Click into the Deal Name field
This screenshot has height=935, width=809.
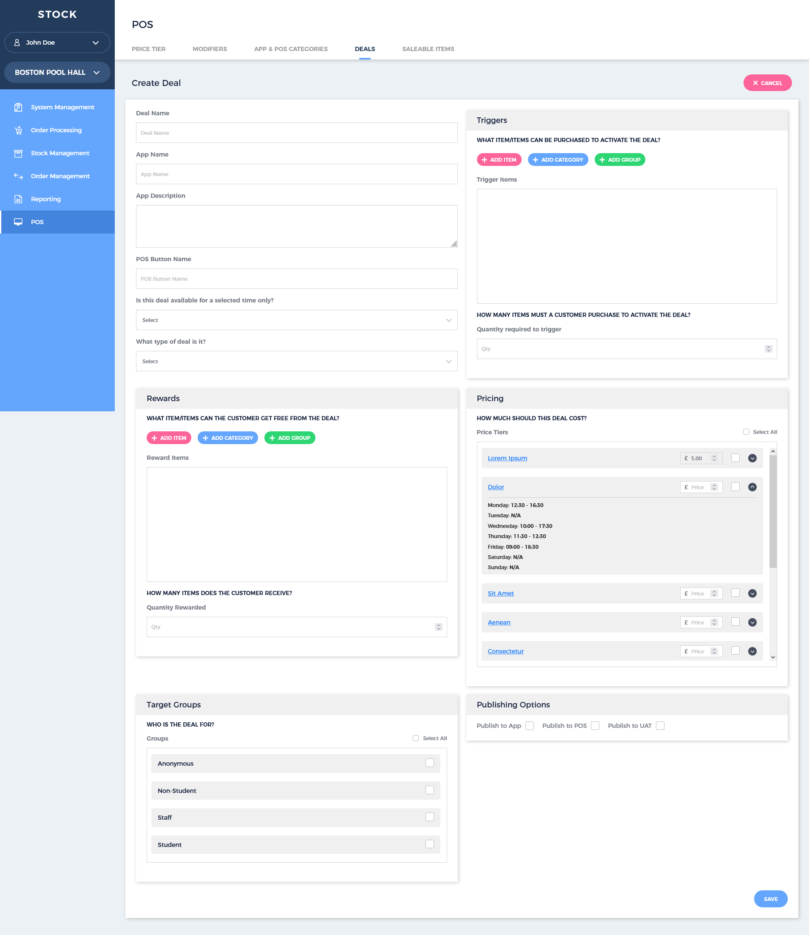297,133
